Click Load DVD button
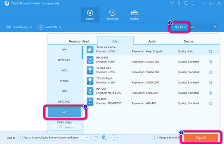224x144 pixels. coord(47,27)
